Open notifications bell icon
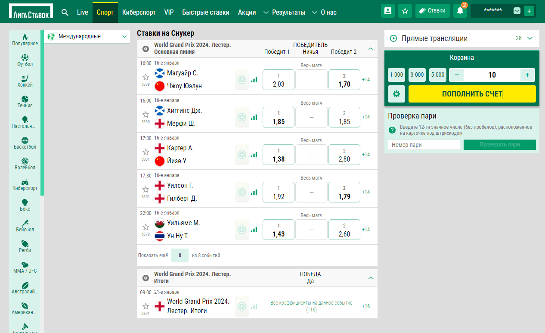 460,11
